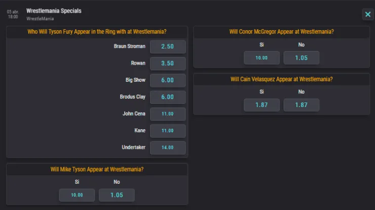
Task: Select John Cena odds 11.00
Action: [x=168, y=114]
